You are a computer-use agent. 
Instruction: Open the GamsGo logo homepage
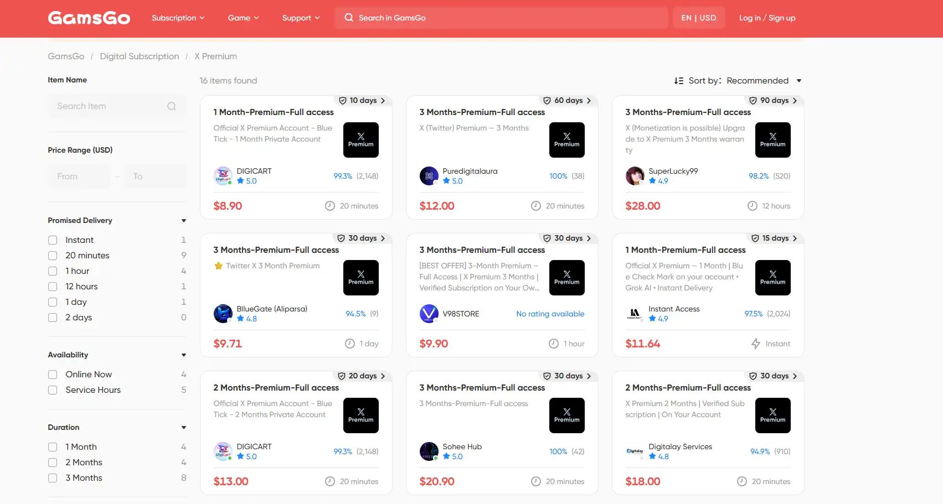pos(89,18)
